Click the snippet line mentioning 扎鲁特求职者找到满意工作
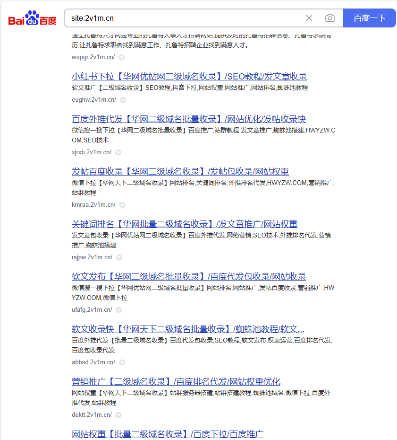 (x=160, y=45)
